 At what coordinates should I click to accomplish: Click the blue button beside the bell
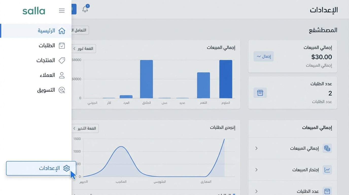(x=74, y=9)
